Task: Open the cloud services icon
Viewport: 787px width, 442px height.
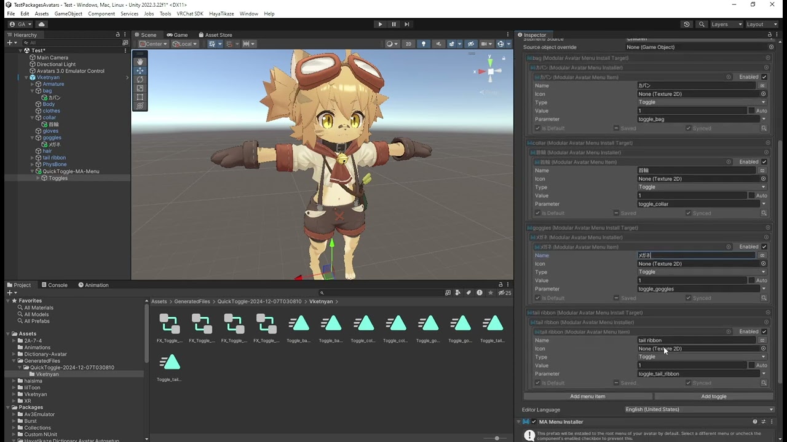Action: click(x=41, y=25)
